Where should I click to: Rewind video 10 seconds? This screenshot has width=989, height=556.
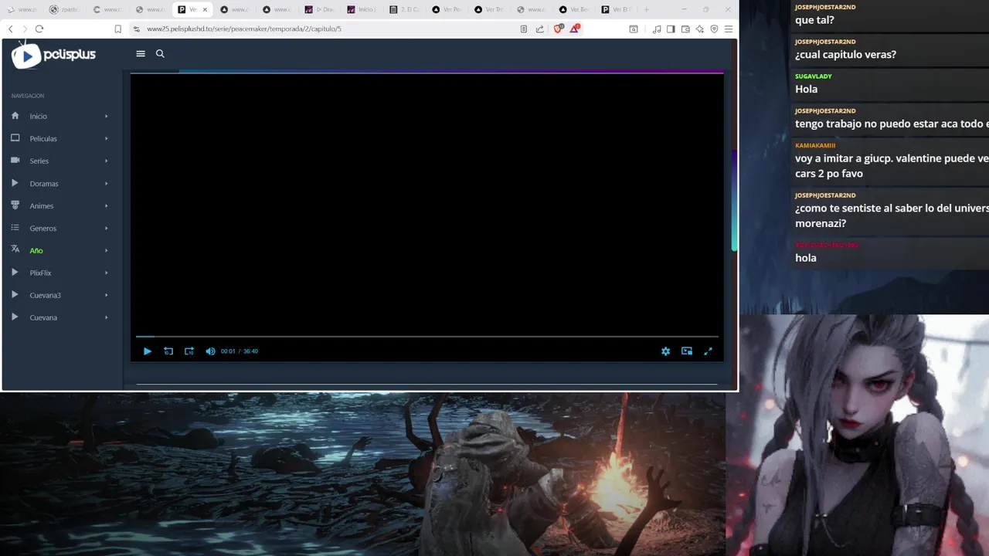(168, 351)
